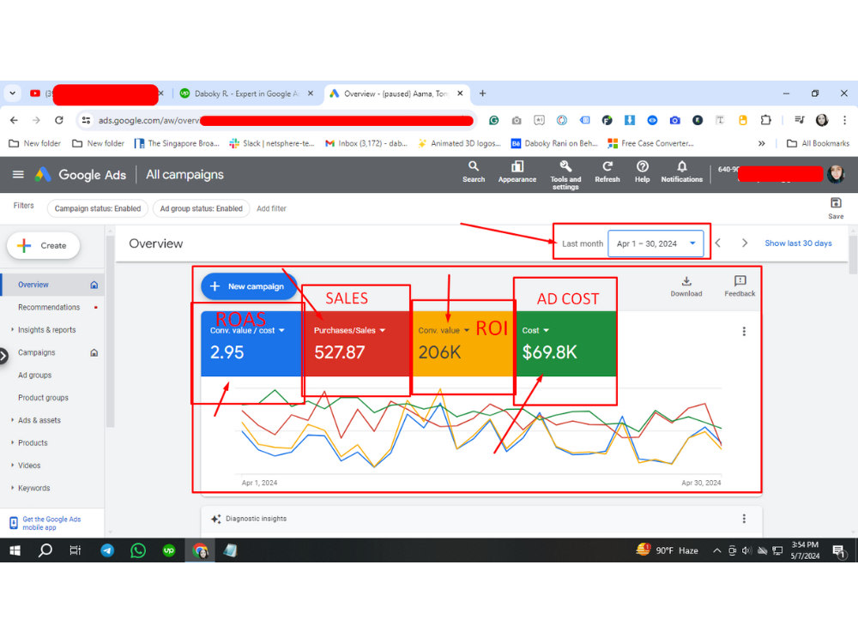Select Overview in the sidebar
858x643 pixels.
pos(52,285)
